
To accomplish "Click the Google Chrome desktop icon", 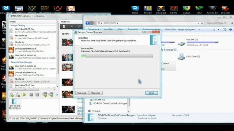I will click(186, 10).
